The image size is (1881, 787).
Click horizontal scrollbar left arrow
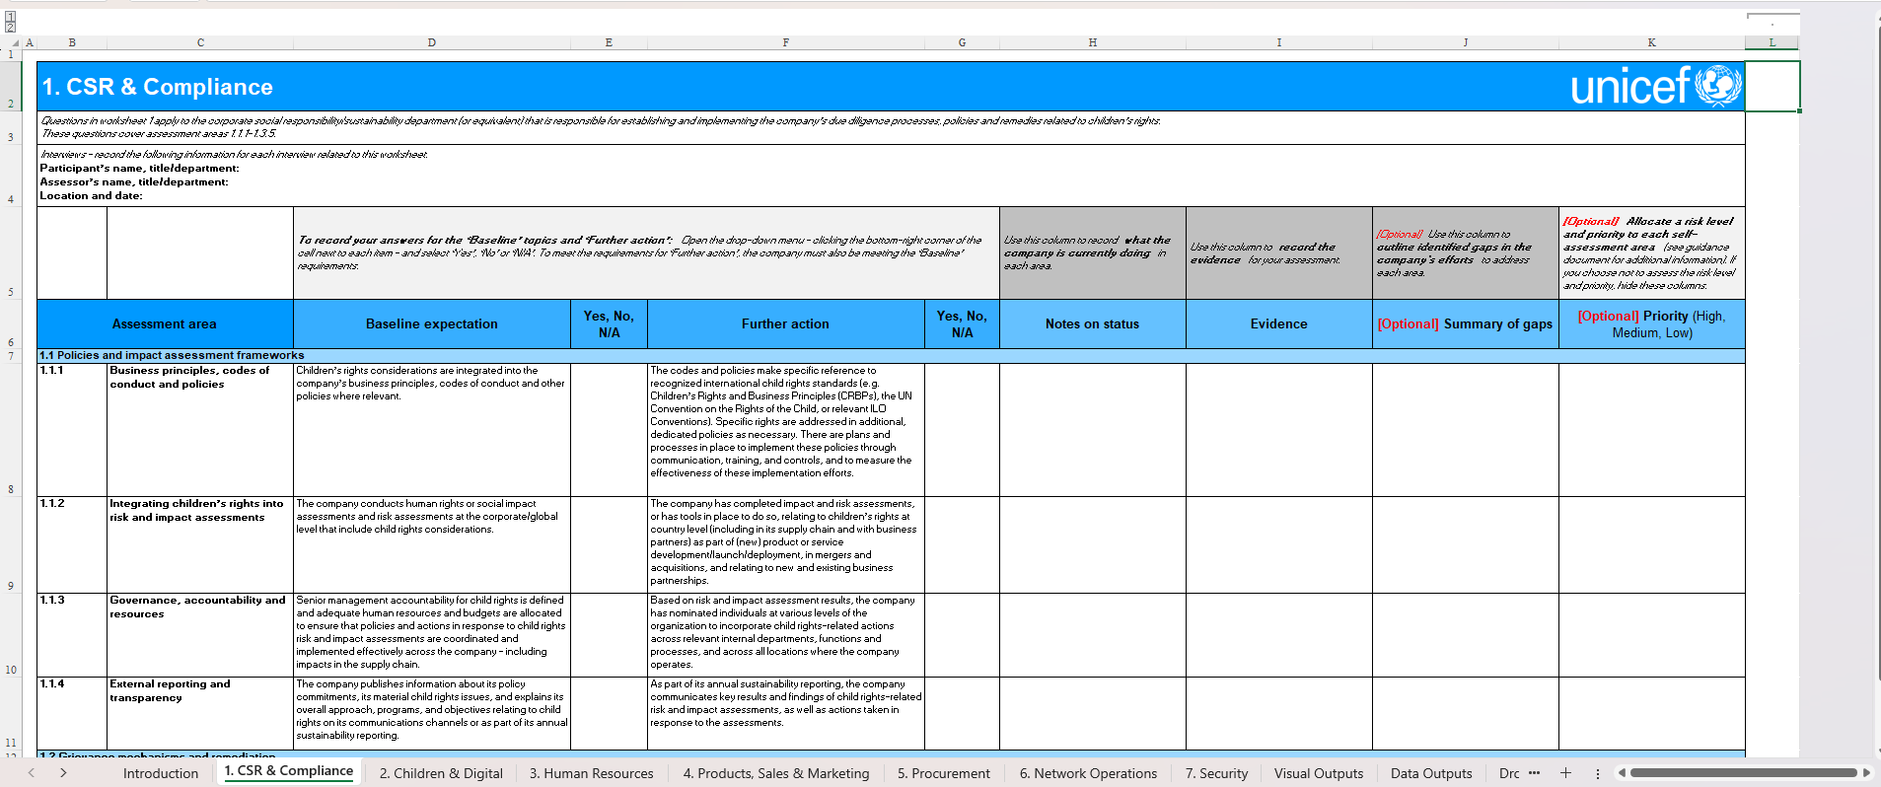(1622, 773)
